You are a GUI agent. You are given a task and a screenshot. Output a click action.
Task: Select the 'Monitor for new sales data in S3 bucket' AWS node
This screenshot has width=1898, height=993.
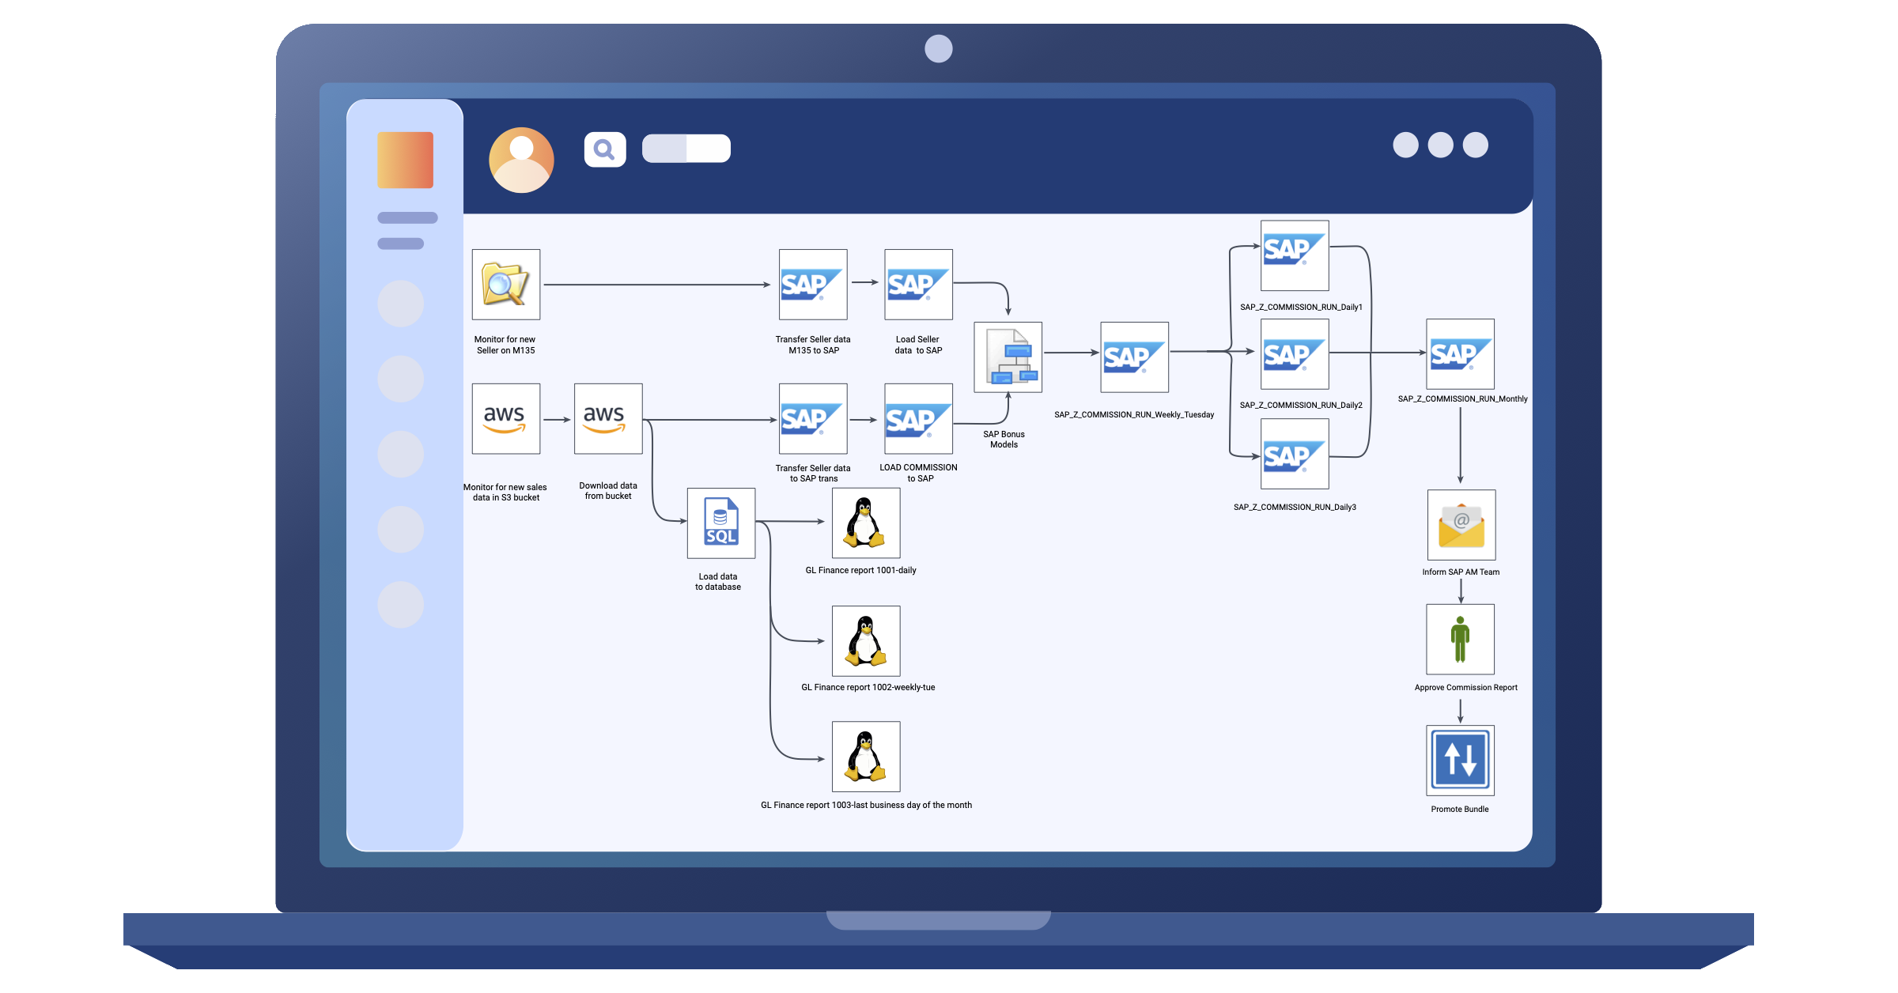[x=505, y=419]
